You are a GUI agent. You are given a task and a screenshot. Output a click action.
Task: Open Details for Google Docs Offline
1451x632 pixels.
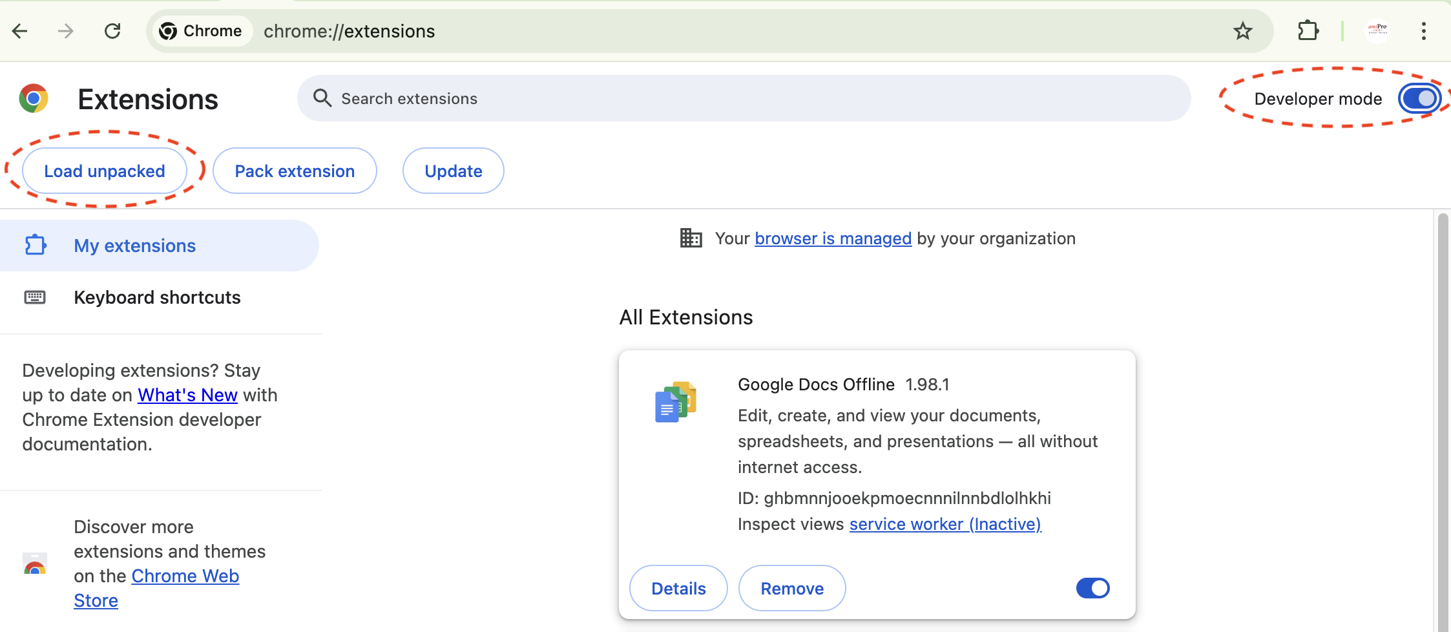pyautogui.click(x=678, y=587)
